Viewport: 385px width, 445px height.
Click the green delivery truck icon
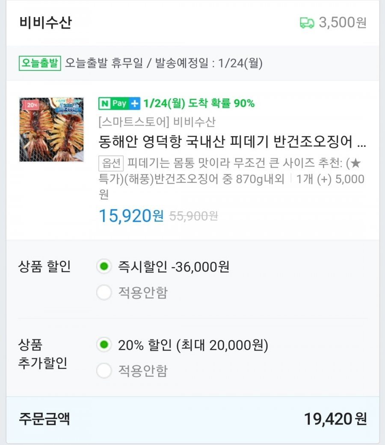point(307,23)
